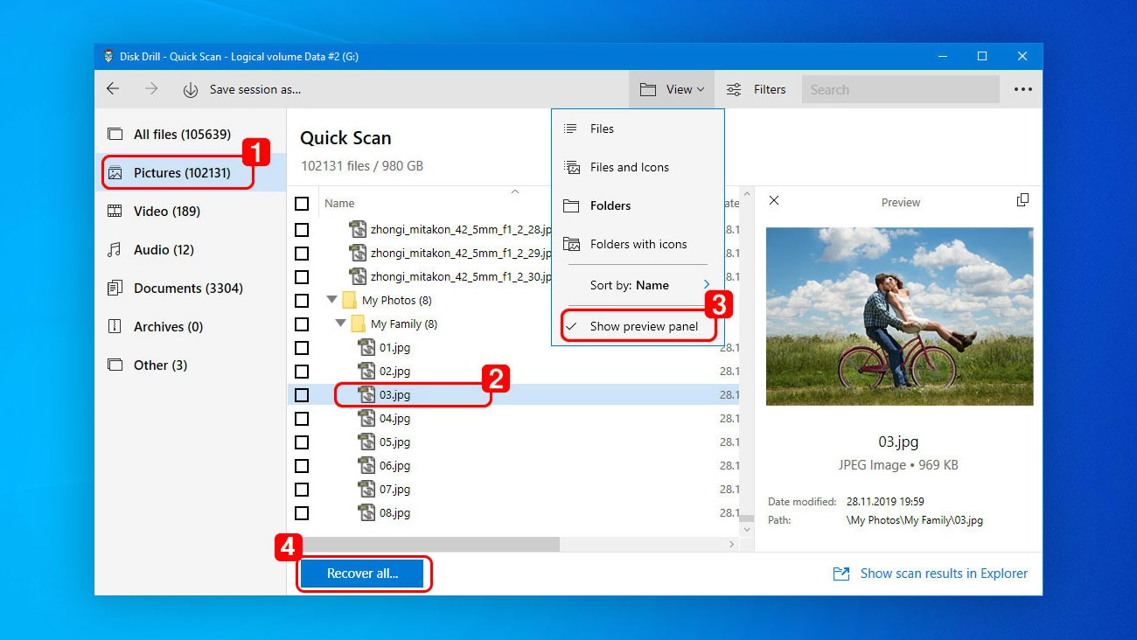1137x640 pixels.
Task: Collapse the My Family folder triangle
Action: [x=340, y=323]
